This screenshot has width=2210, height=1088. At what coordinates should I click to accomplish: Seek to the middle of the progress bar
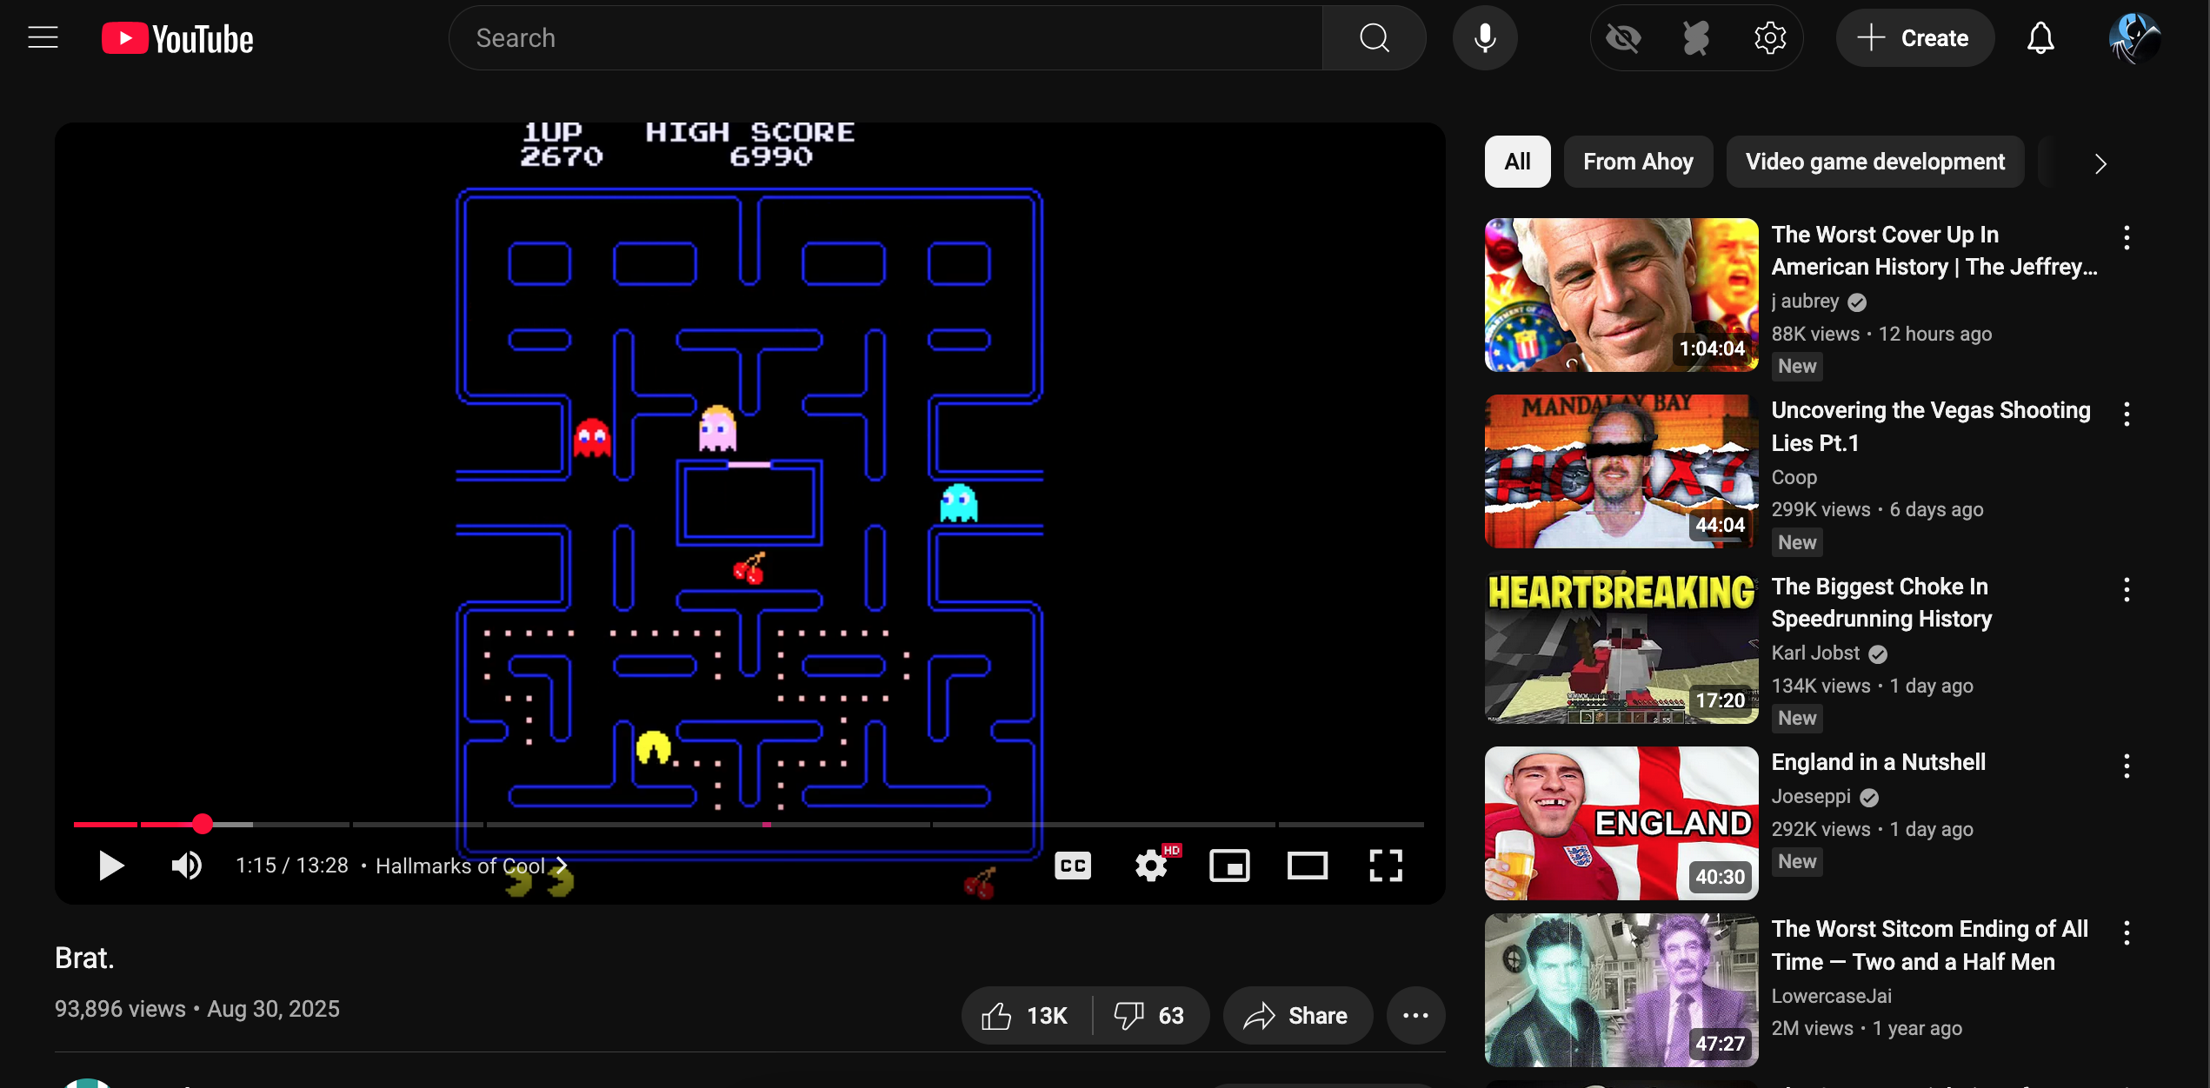[749, 824]
